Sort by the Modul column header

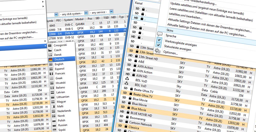click(x=79, y=19)
